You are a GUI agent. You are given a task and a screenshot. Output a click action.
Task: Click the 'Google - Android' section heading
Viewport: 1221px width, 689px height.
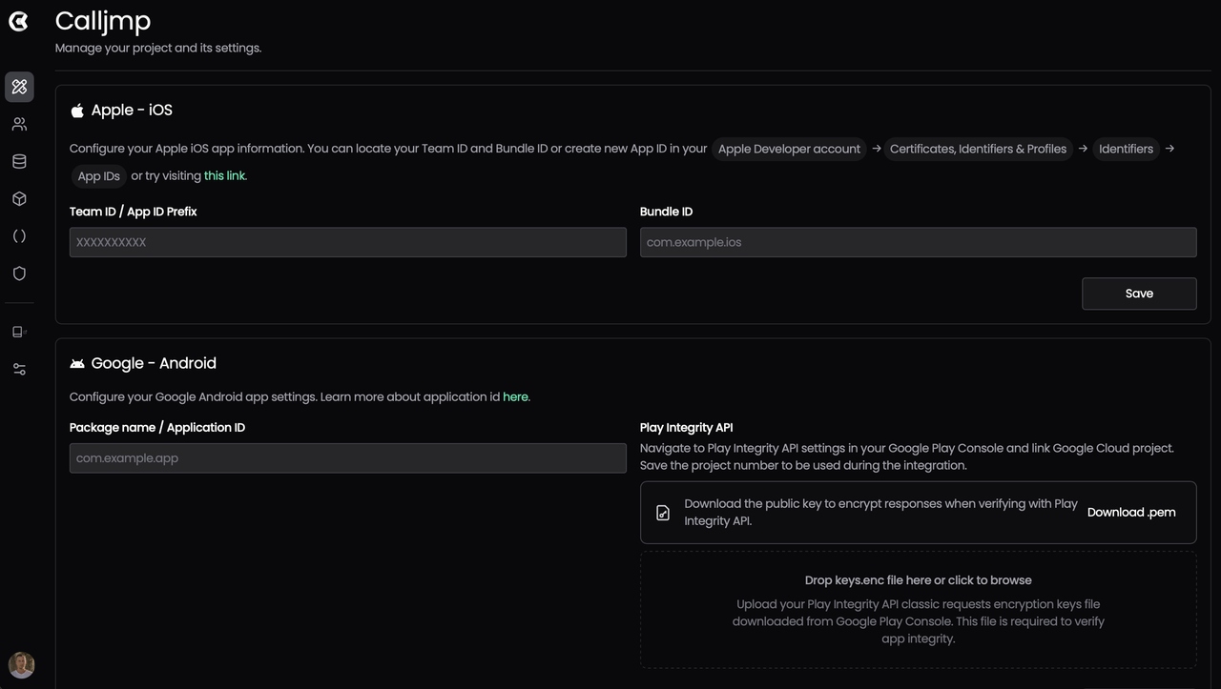click(154, 363)
